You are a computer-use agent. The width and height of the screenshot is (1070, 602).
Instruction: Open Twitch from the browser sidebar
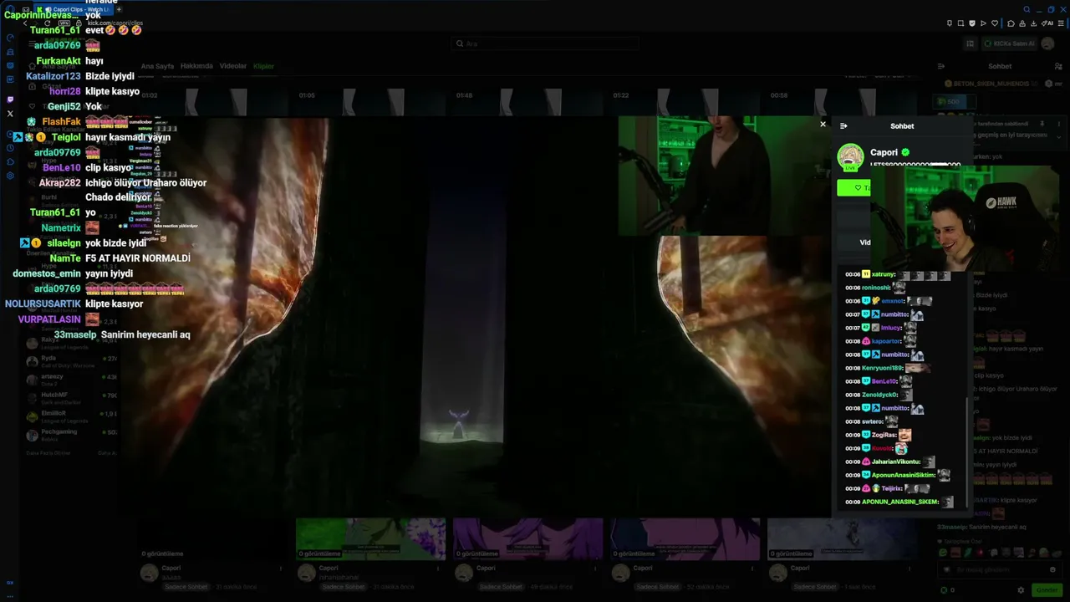(10, 99)
